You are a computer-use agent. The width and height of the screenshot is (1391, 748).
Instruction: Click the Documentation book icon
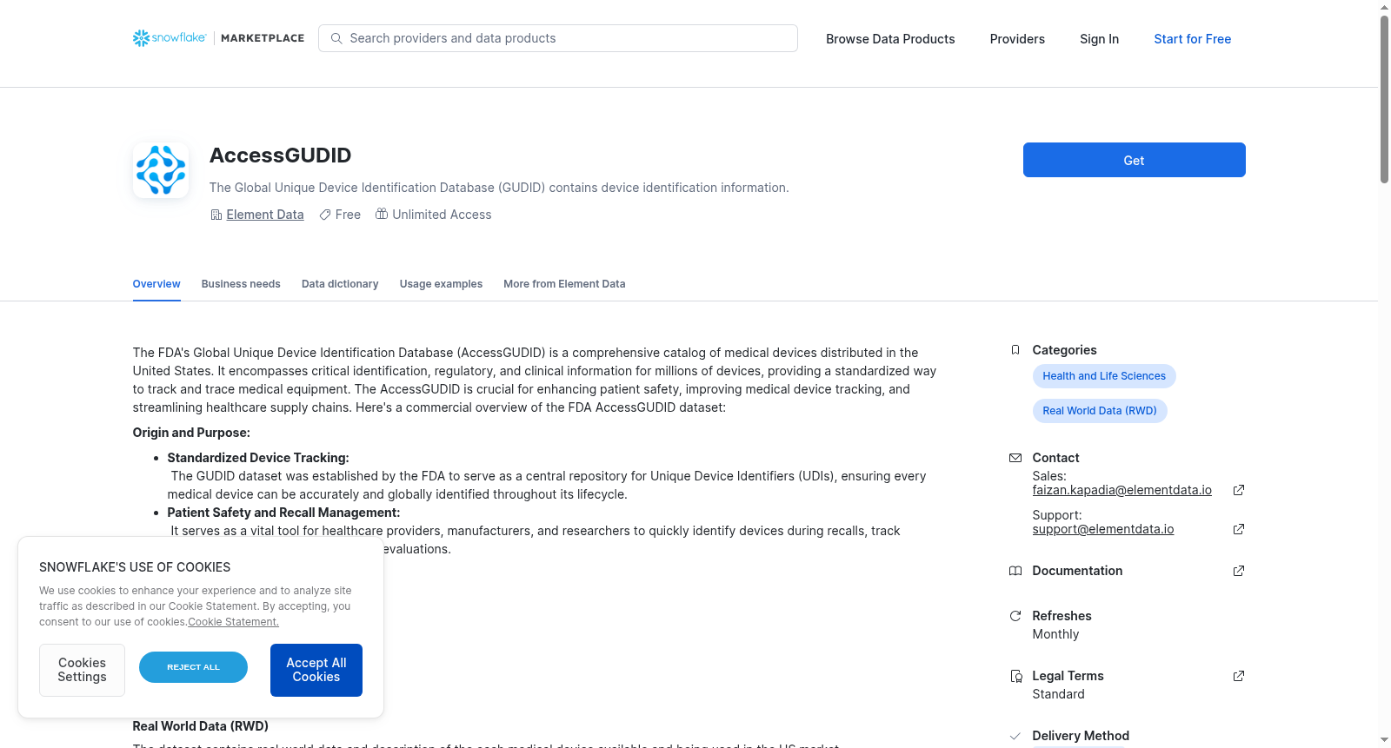coord(1015,571)
